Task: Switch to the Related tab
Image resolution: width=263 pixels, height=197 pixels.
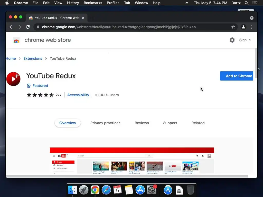Action: point(198,123)
